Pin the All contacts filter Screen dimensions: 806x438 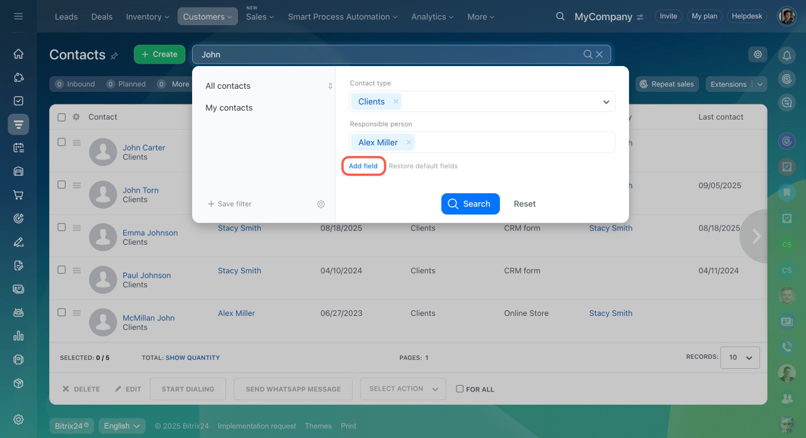point(330,86)
